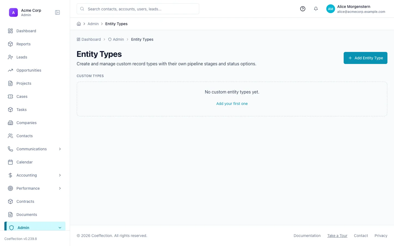Viewport: 394px width, 246px height.
Task: Open notifications bell icon
Action: pos(316,9)
